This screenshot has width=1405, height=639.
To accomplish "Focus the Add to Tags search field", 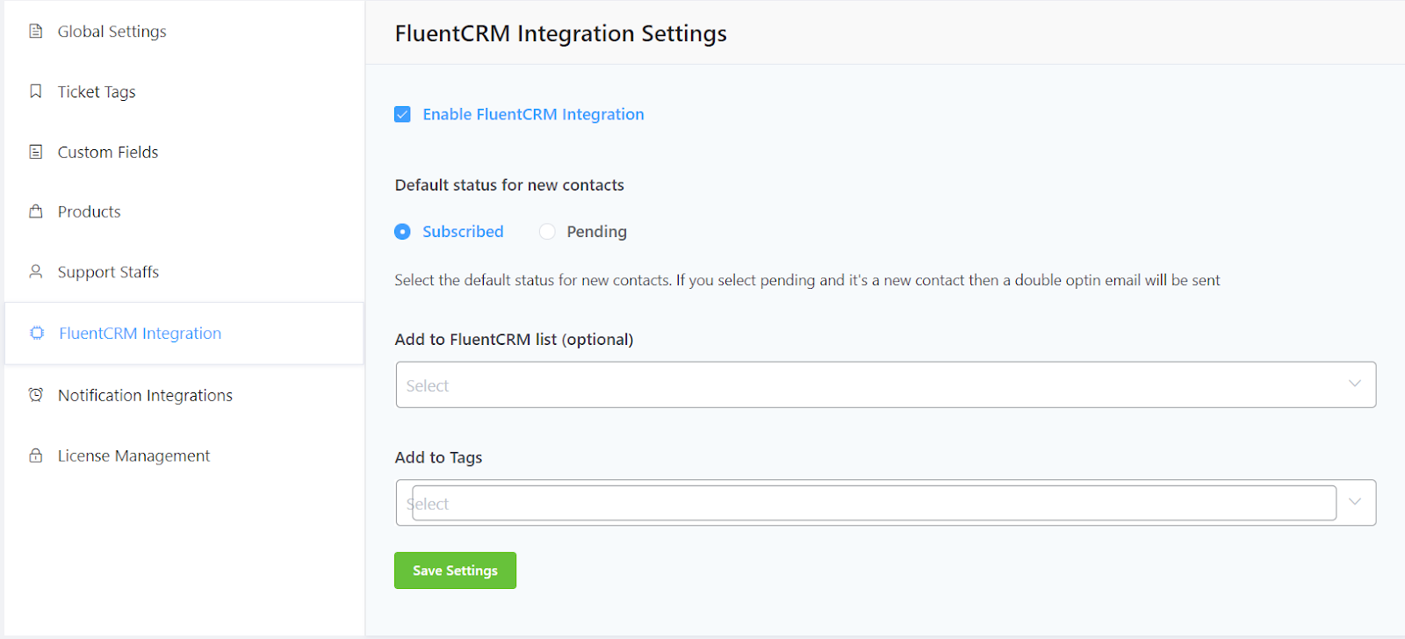I will pos(874,503).
